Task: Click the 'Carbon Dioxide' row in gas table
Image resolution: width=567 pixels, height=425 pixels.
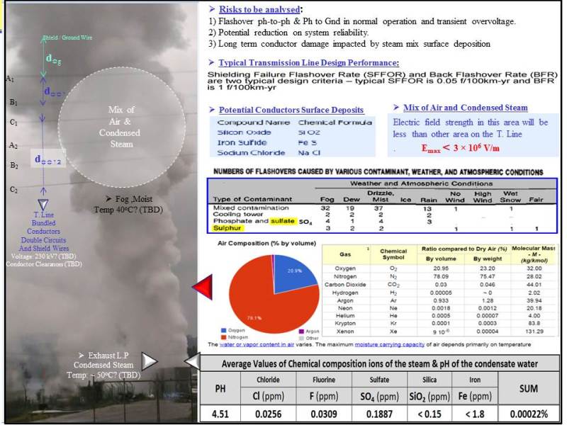Action: [439, 285]
